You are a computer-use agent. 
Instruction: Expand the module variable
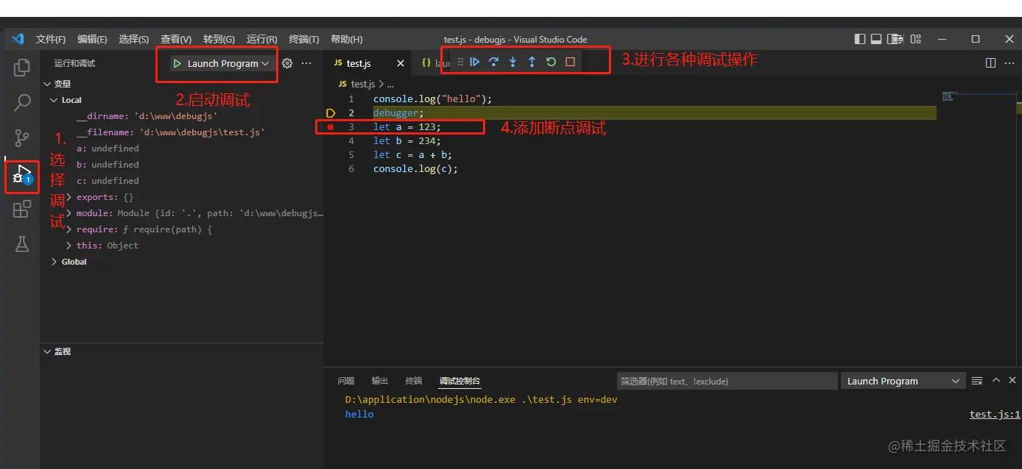tap(68, 213)
